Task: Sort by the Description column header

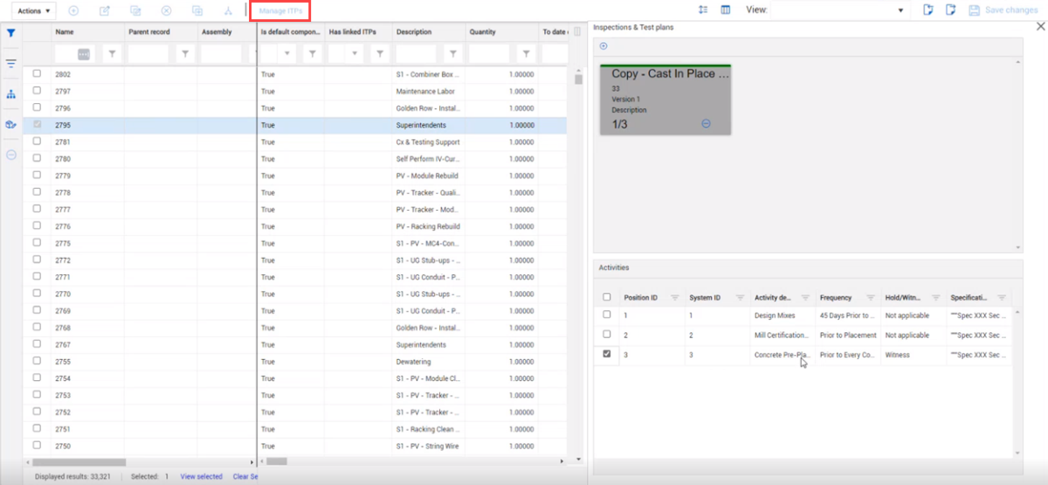Action: pyautogui.click(x=414, y=32)
